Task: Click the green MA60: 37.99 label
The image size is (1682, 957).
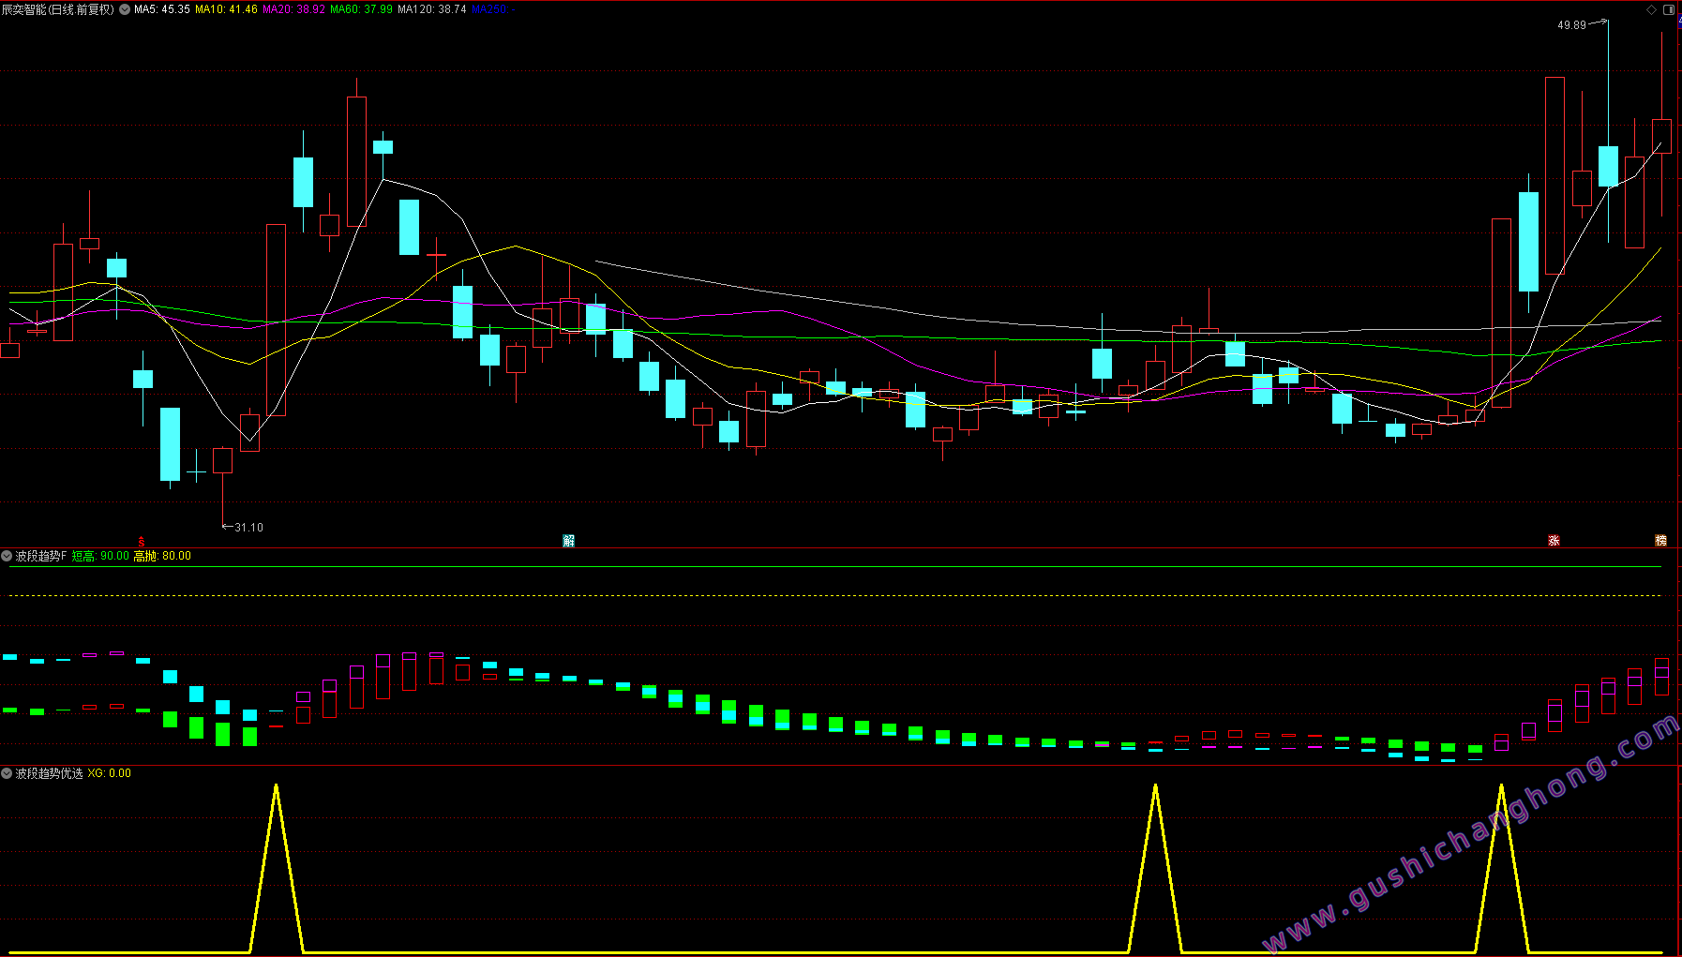Action: 361,9
